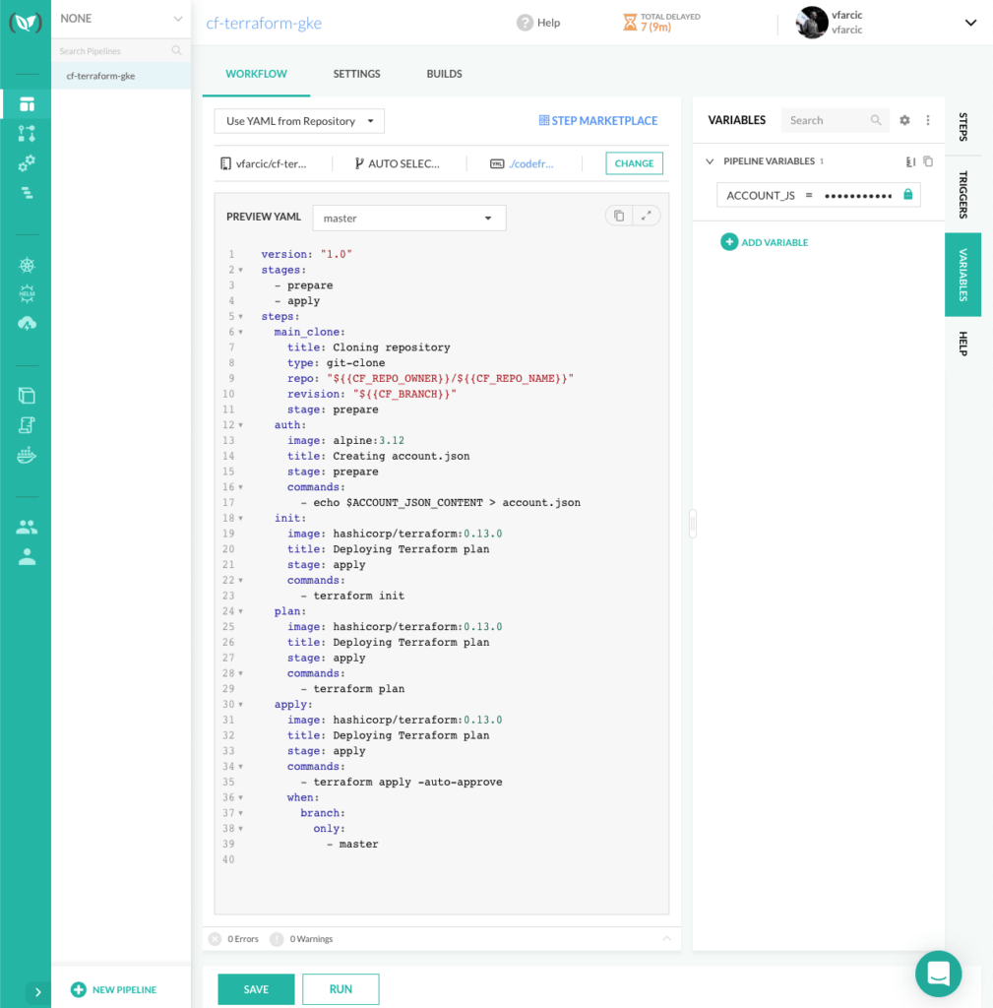
Task: Open variables settings gear icon
Action: click(904, 120)
